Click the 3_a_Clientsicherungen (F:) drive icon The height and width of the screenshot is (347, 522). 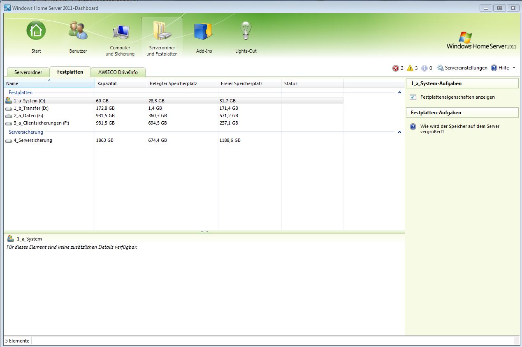(x=9, y=123)
